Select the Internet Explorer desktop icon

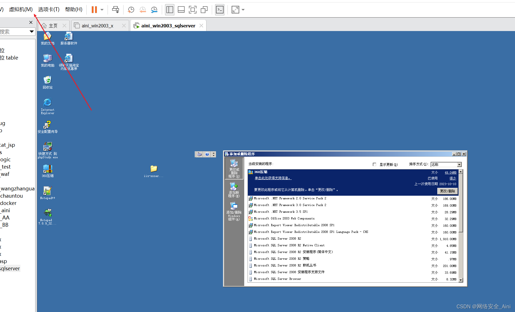[x=48, y=106]
